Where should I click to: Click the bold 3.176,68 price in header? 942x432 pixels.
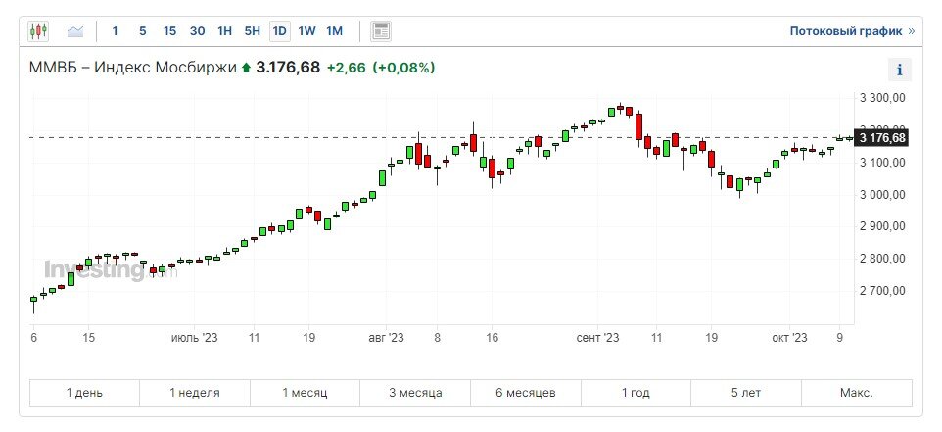click(x=288, y=68)
